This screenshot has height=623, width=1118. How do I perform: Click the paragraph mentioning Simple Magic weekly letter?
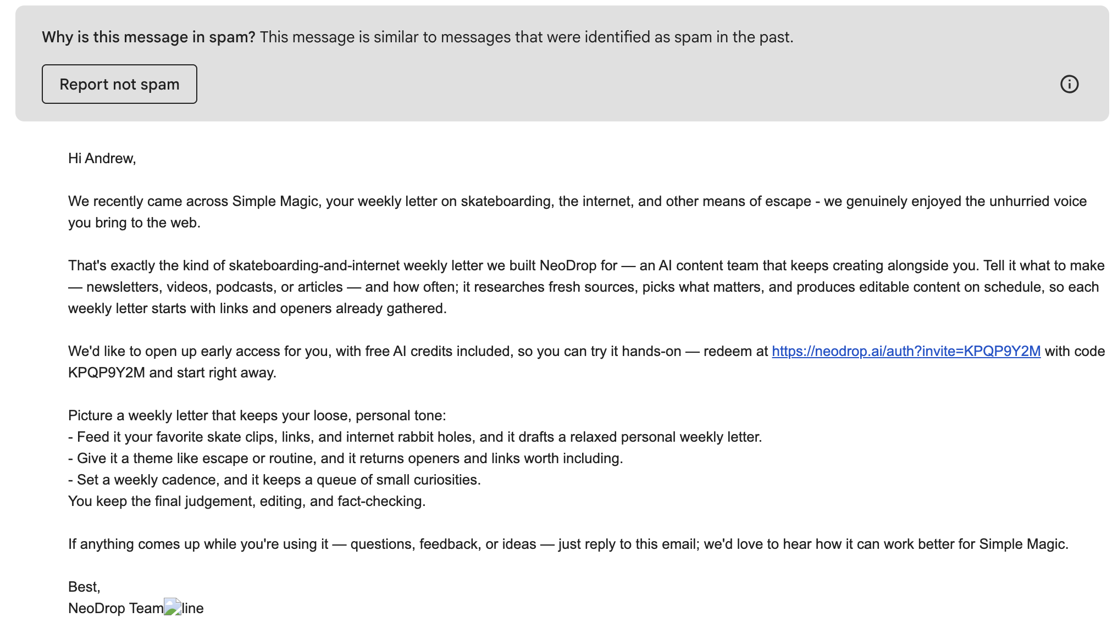[x=577, y=212]
